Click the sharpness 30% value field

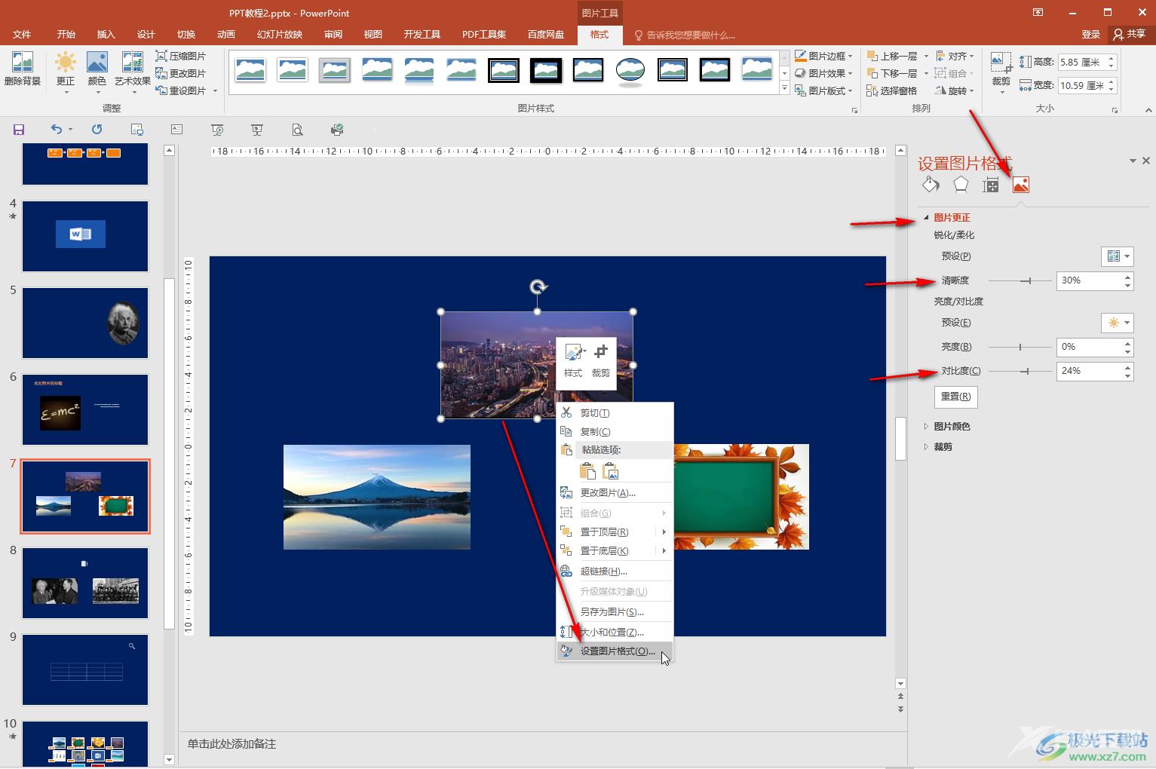tap(1090, 280)
